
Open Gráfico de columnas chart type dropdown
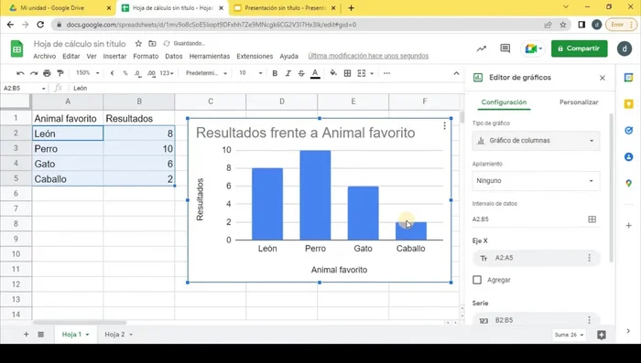coord(536,141)
